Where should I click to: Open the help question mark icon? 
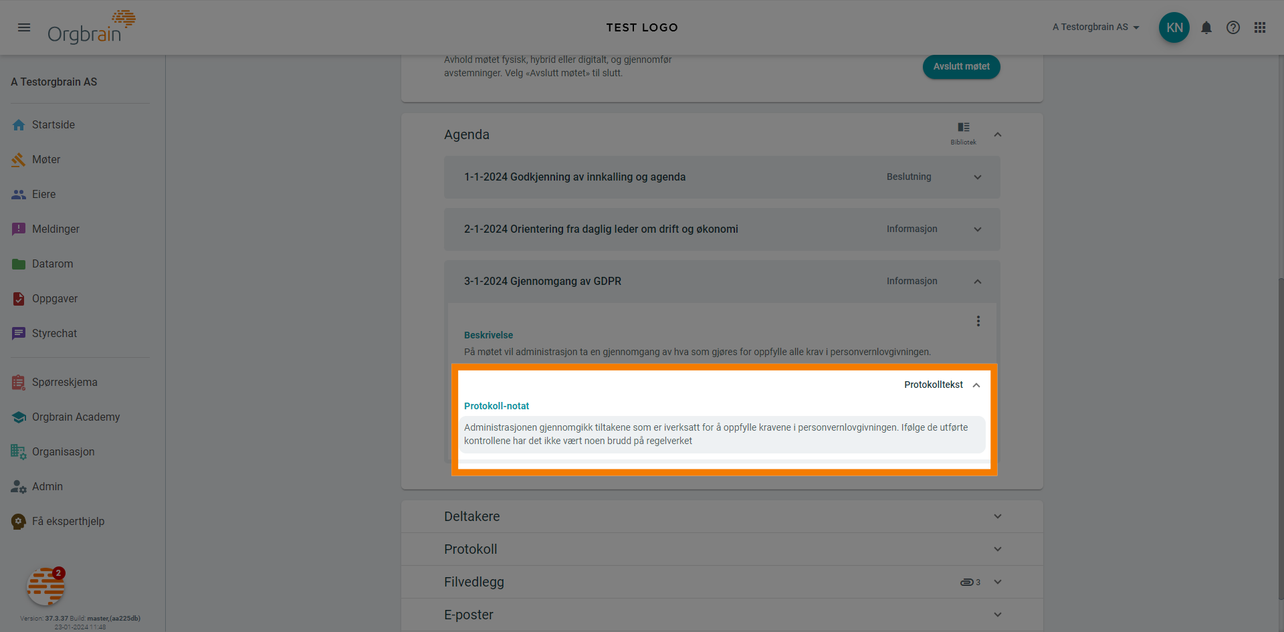tap(1233, 27)
